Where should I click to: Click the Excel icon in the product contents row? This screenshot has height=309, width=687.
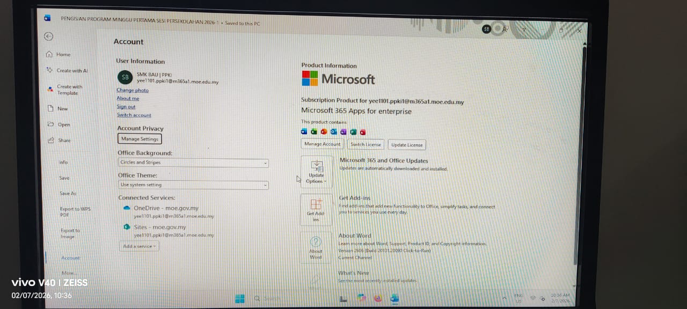[314, 131]
